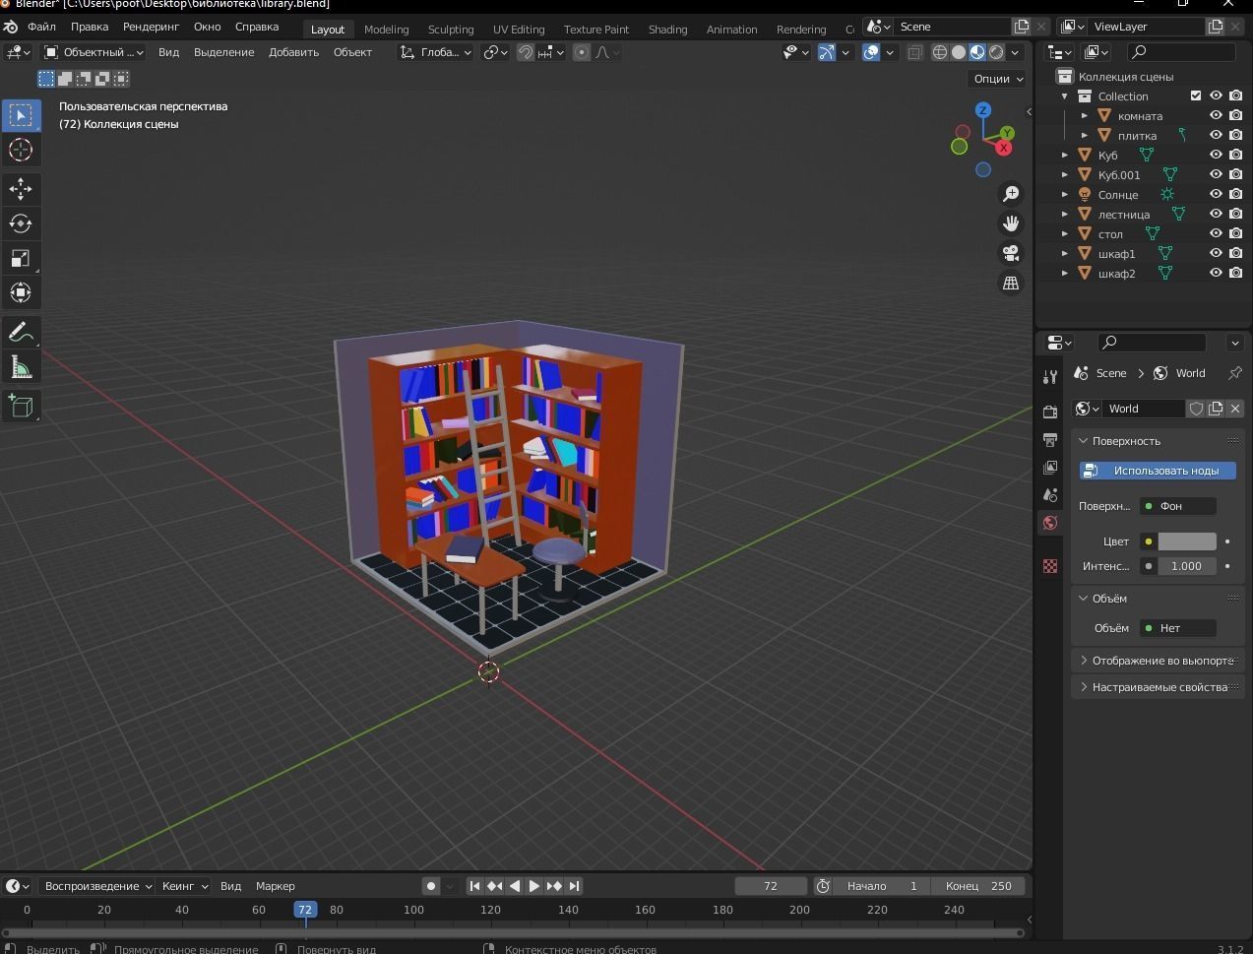Image resolution: width=1253 pixels, height=954 pixels.
Task: Open Добавить menu in viewport header
Action: point(293,52)
